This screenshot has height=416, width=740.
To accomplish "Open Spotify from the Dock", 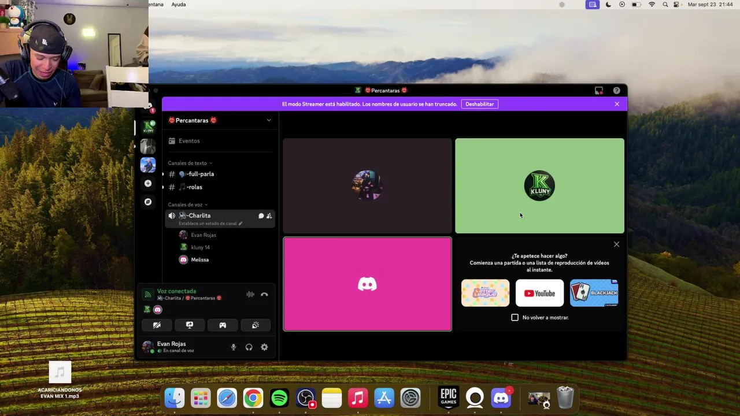I will [x=279, y=398].
